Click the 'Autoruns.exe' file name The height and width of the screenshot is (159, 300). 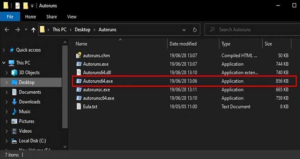[x=96, y=64]
